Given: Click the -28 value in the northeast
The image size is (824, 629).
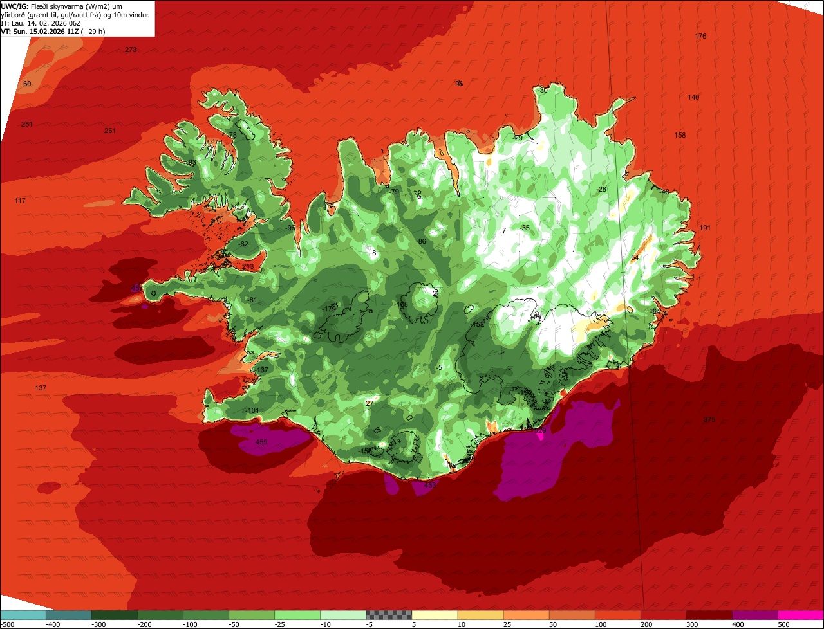Looking at the screenshot, I should pyautogui.click(x=601, y=189).
